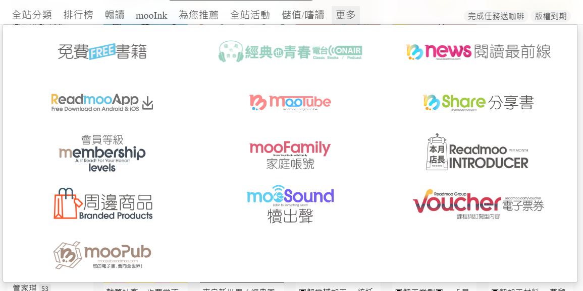Open Share 分享書 logo
This screenshot has width=583, height=291.
(478, 102)
